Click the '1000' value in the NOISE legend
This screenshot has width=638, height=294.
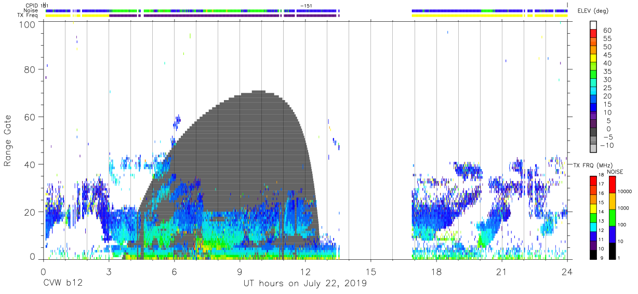(x=623, y=208)
